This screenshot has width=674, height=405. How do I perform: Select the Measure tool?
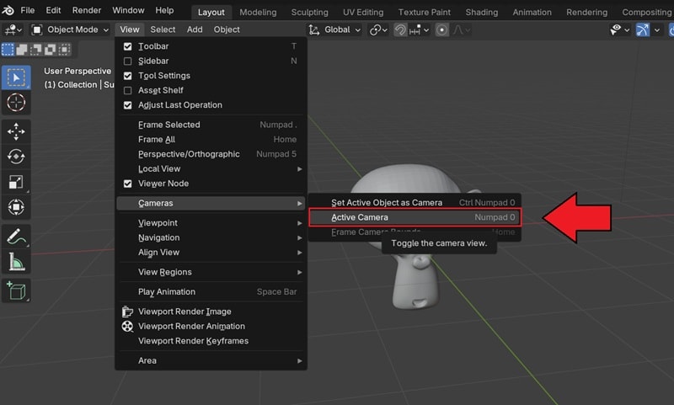click(16, 262)
